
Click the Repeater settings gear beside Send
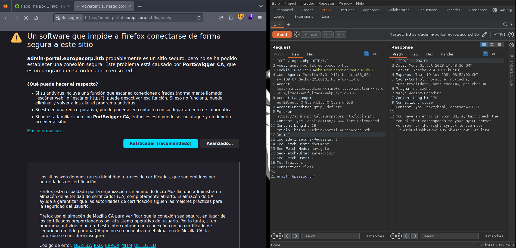296,35
